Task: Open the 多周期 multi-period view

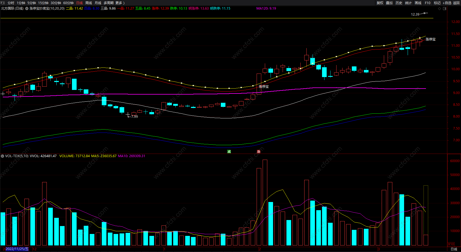Action: click(x=109, y=3)
